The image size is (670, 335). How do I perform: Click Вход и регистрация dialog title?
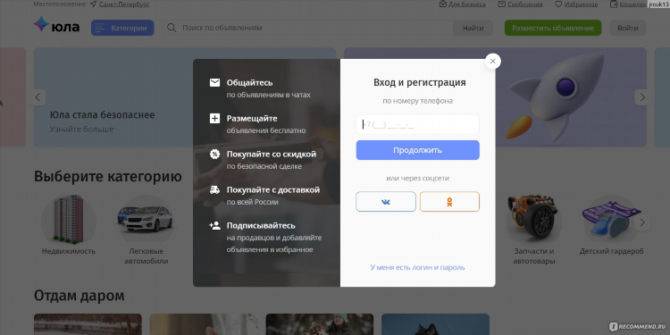(420, 82)
